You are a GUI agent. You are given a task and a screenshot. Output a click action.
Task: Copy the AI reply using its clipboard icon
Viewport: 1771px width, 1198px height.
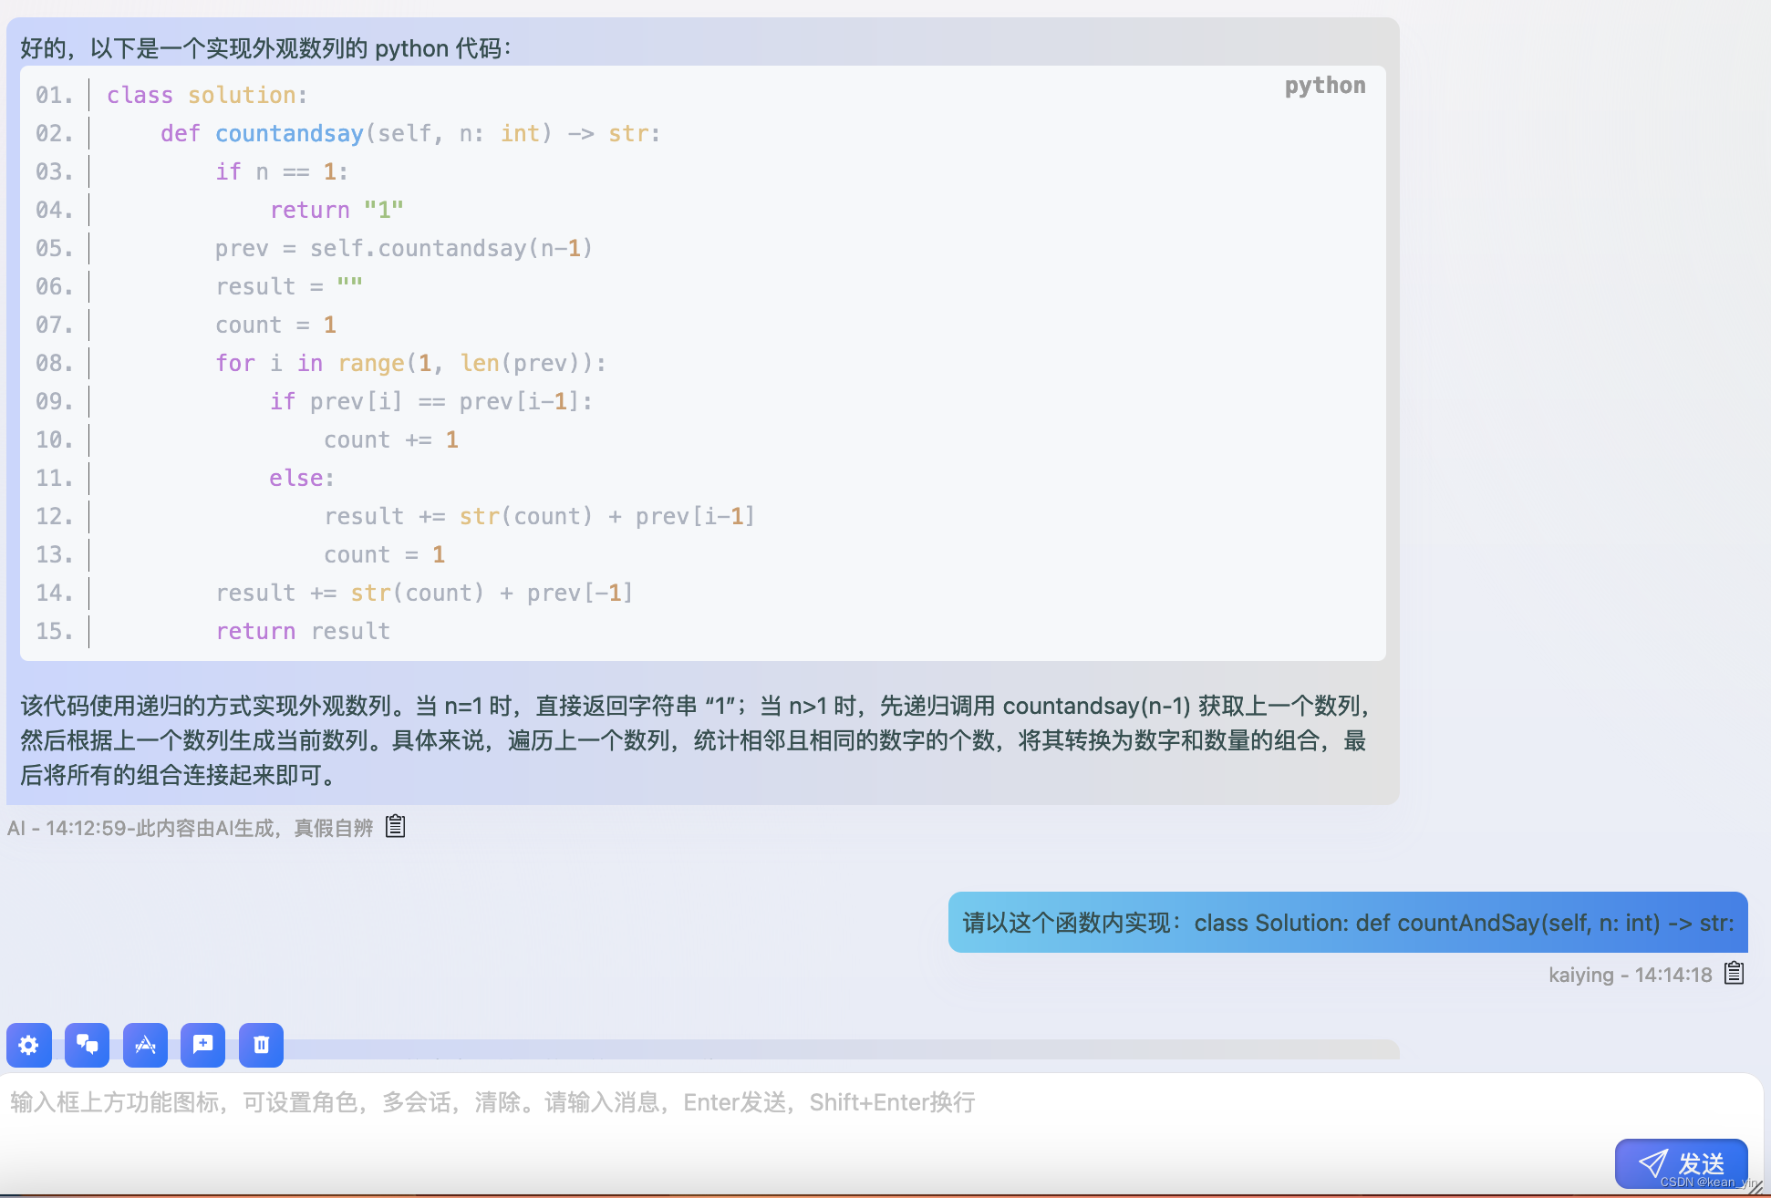coord(395,826)
